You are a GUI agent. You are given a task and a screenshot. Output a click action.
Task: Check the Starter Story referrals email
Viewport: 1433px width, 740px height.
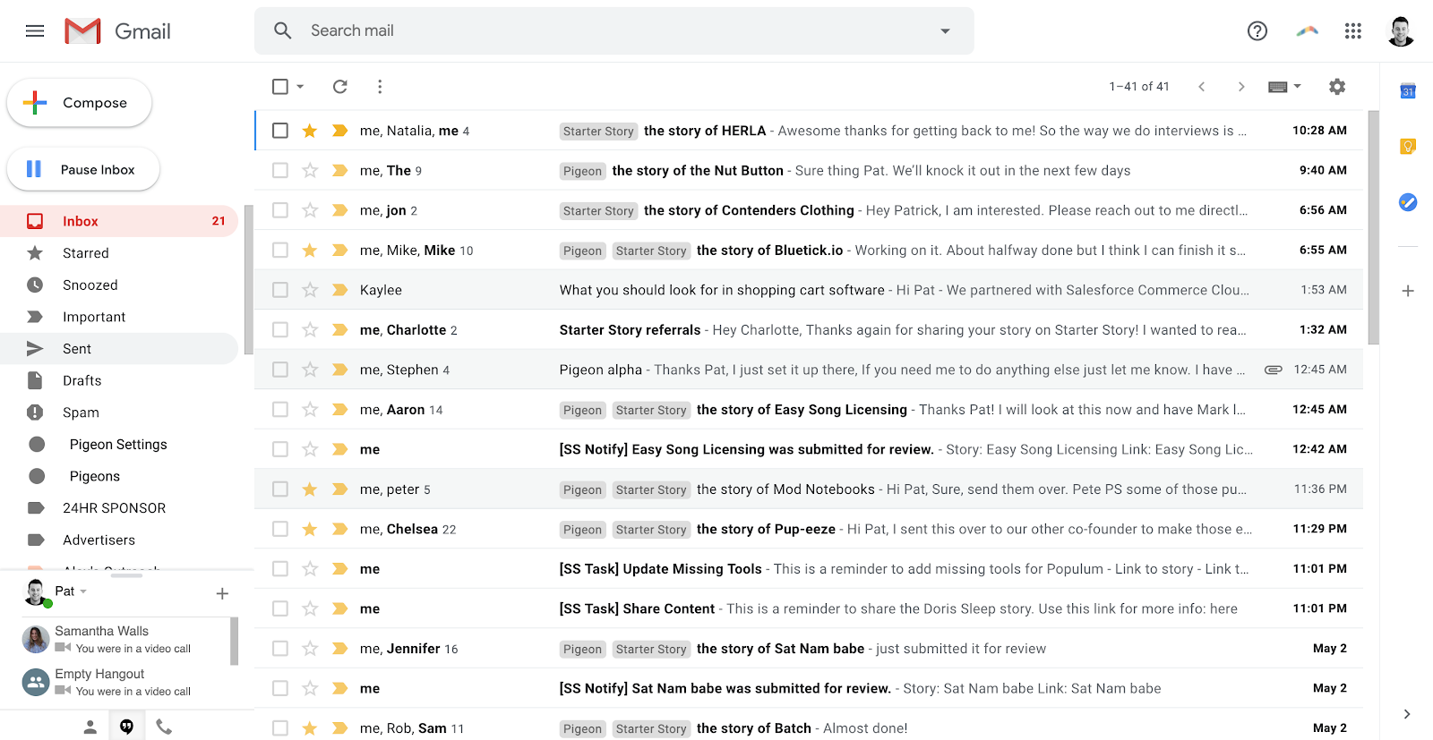(x=280, y=329)
